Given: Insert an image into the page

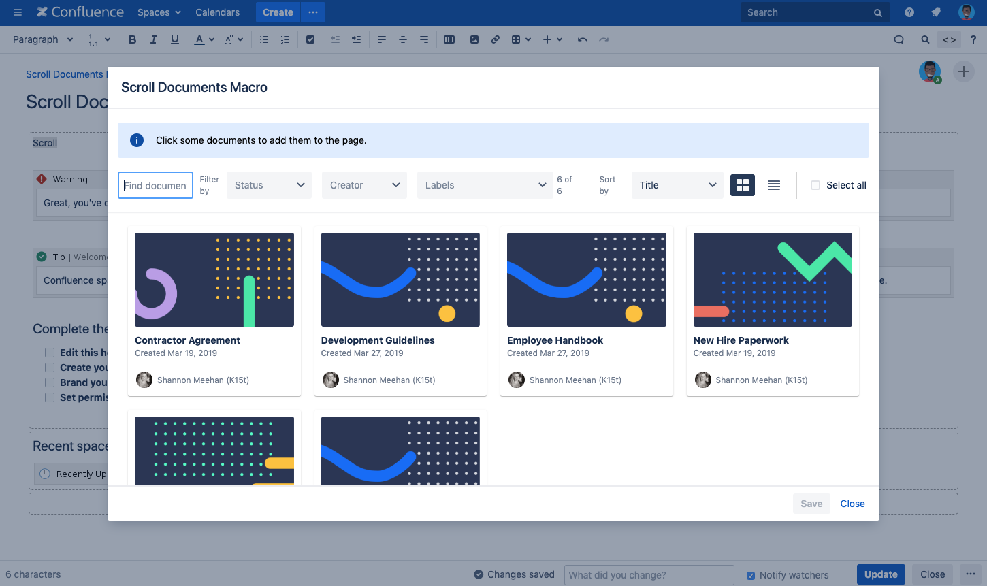Looking at the screenshot, I should click(x=474, y=39).
